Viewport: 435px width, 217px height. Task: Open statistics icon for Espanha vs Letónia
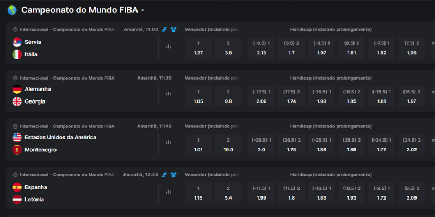coord(168,192)
